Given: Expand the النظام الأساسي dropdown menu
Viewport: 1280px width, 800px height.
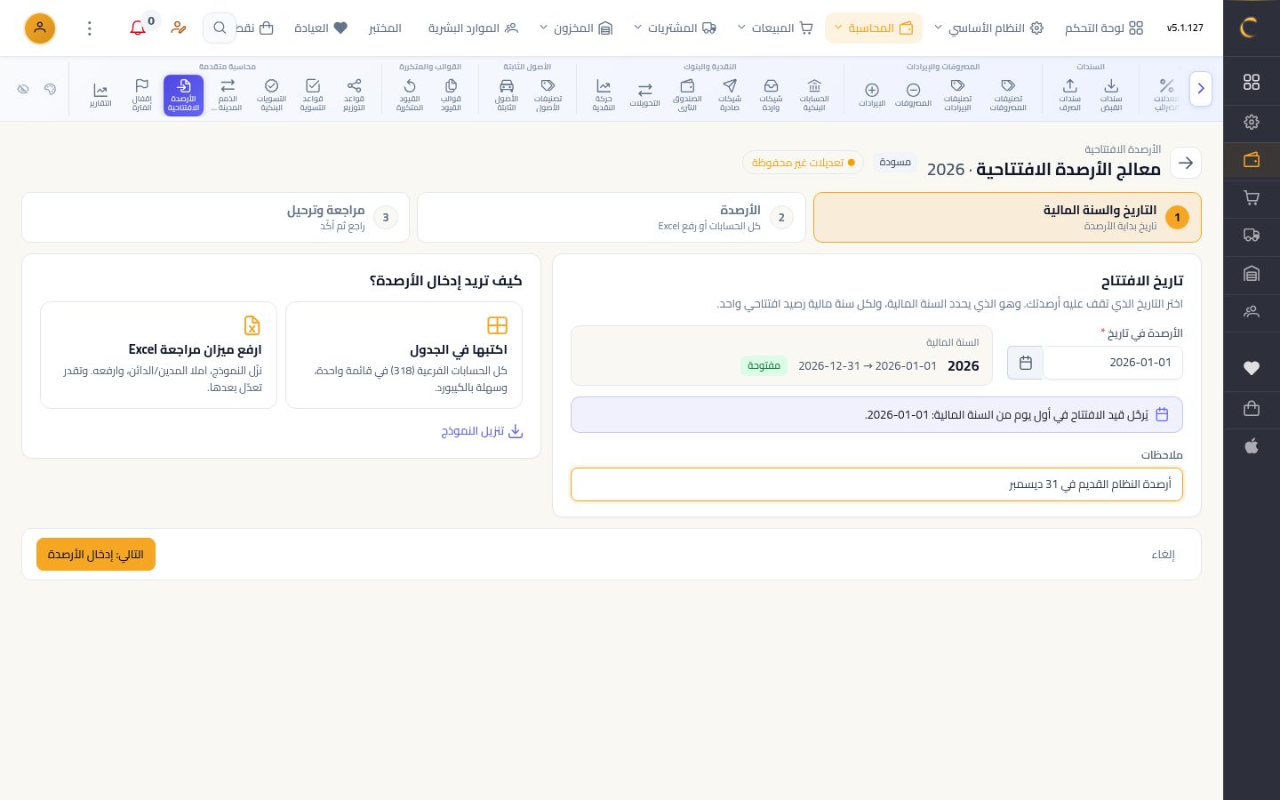Looking at the screenshot, I should coord(988,28).
